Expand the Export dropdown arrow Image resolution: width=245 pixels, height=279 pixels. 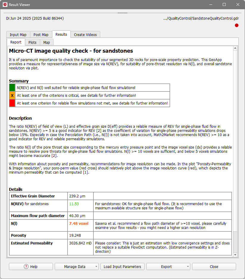188,266
